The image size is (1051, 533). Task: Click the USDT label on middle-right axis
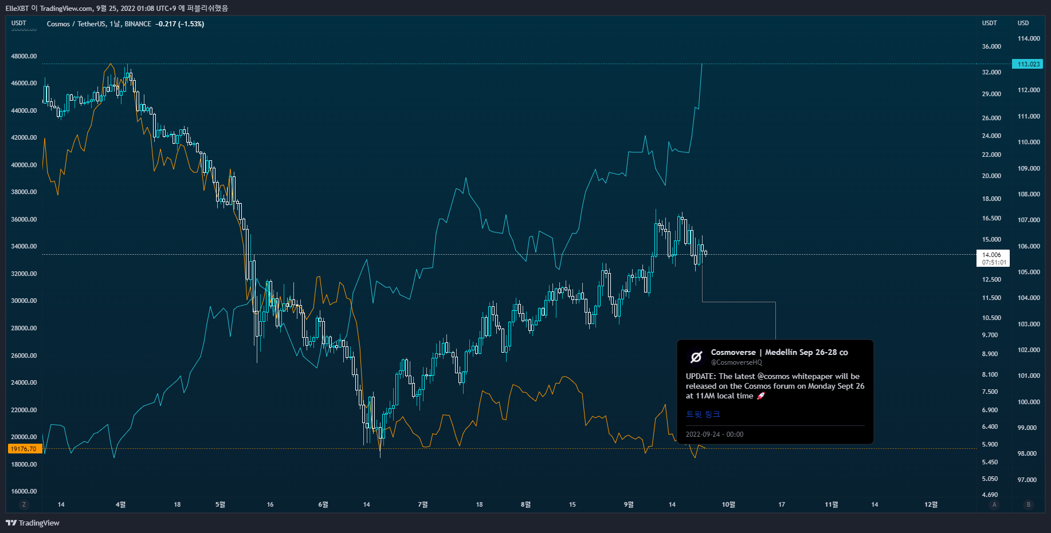pos(990,23)
